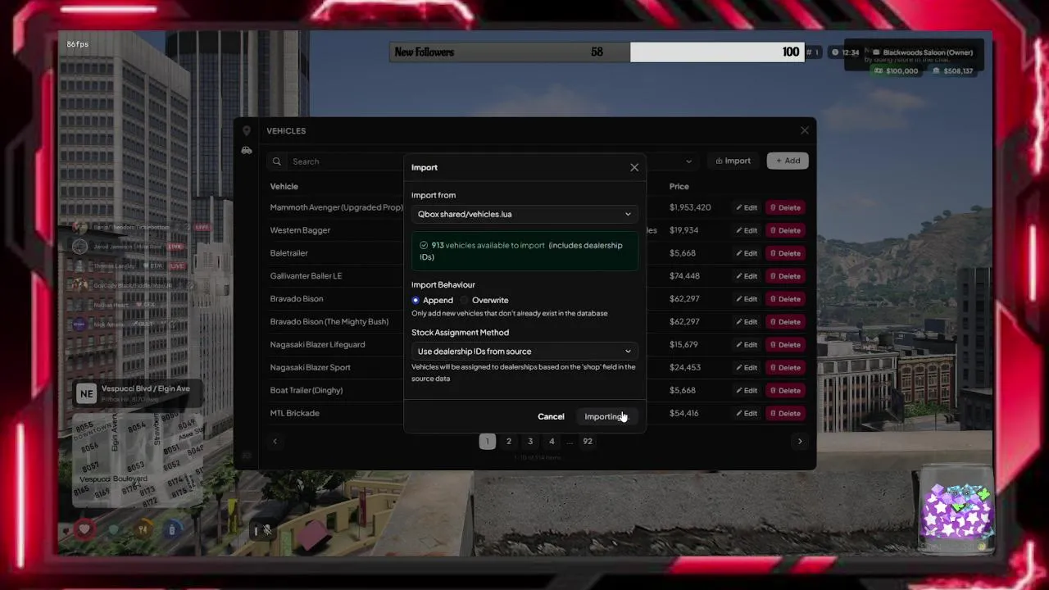This screenshot has width=1049, height=590.
Task: Click the $74,448 price cell
Action: tap(684, 276)
